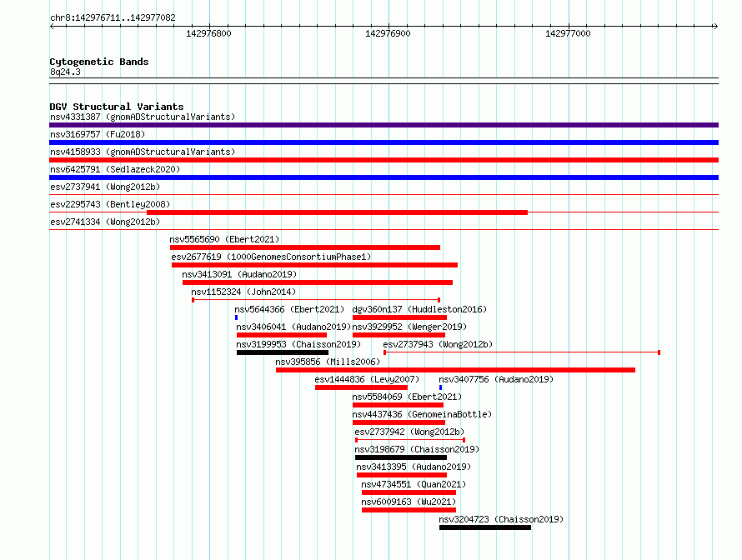Open the nsv3169757 (Fu2018) label
Screen dimensions: 742x560
pos(98,134)
